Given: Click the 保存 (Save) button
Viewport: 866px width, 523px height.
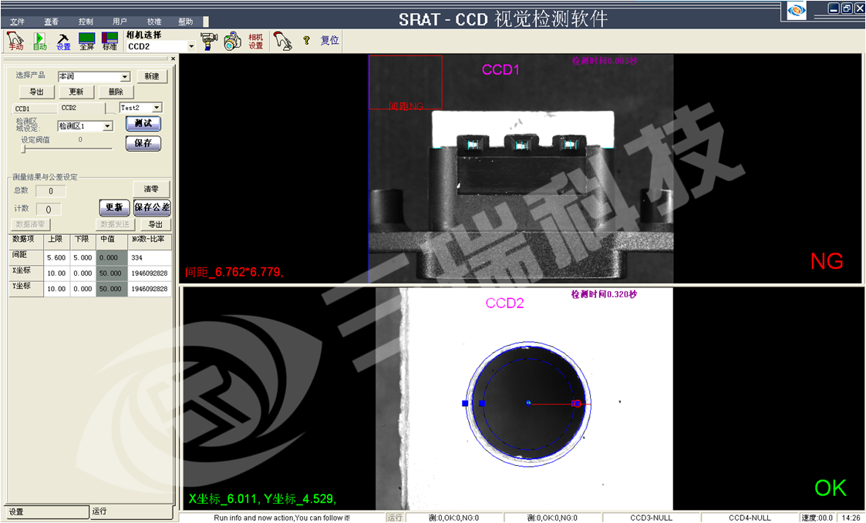Looking at the screenshot, I should (x=143, y=143).
